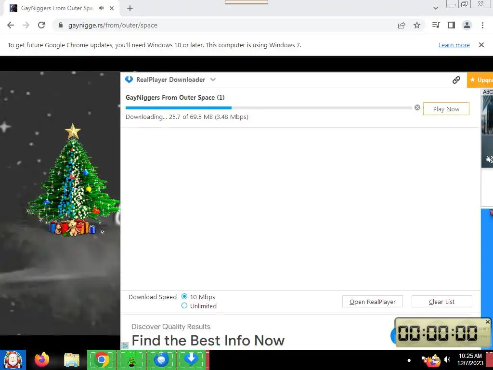This screenshot has width=493, height=370.
Task: Open the media controls icon in toolbar
Action: (x=436, y=25)
